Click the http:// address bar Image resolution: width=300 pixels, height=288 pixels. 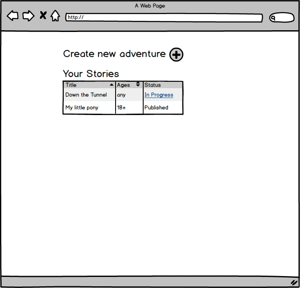[x=164, y=17]
